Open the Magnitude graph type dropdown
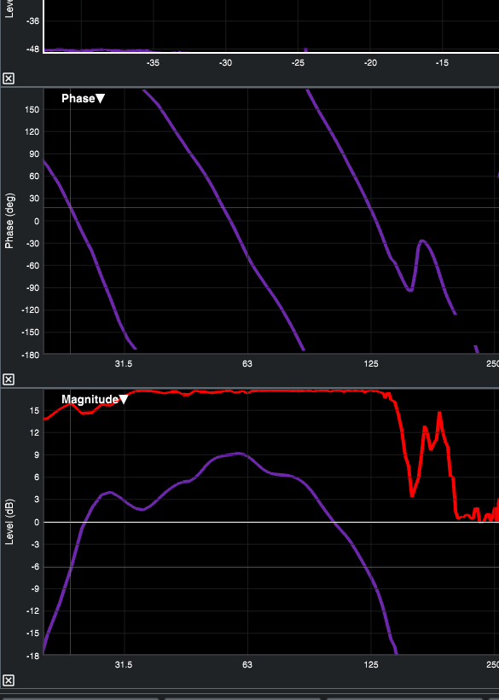Image resolution: width=499 pixels, height=700 pixels. click(95, 399)
